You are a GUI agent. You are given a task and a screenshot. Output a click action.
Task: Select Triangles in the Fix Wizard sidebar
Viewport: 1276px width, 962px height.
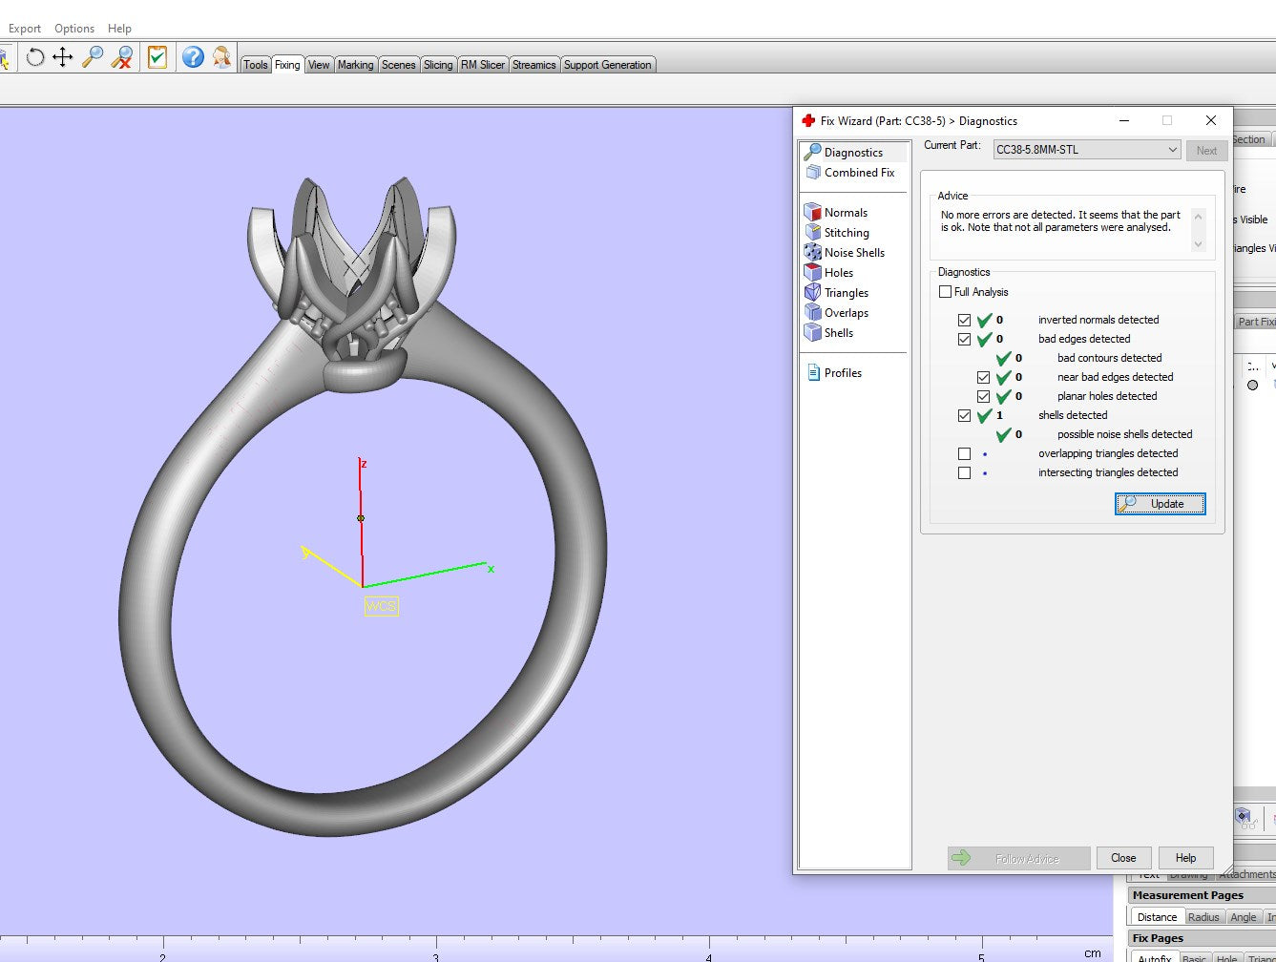tap(846, 293)
